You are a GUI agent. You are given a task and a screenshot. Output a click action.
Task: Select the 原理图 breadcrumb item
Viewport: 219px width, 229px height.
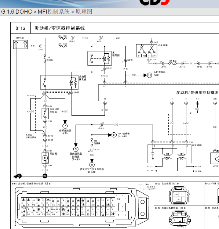pos(84,12)
